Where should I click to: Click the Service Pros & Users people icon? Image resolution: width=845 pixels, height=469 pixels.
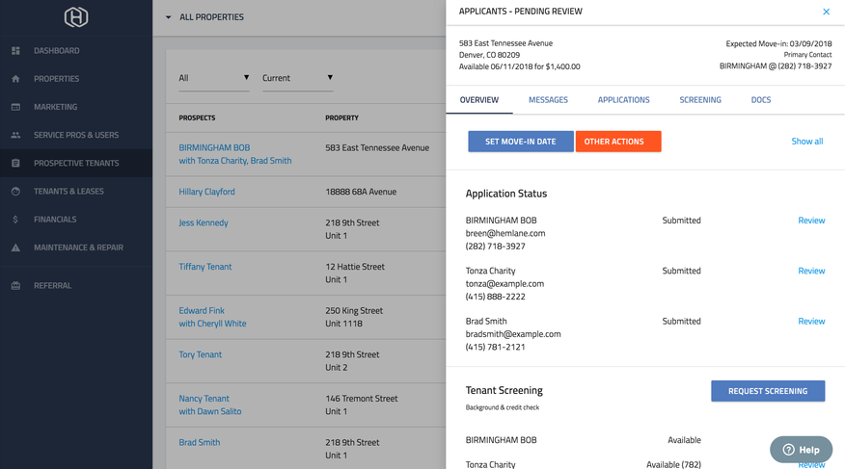15,135
